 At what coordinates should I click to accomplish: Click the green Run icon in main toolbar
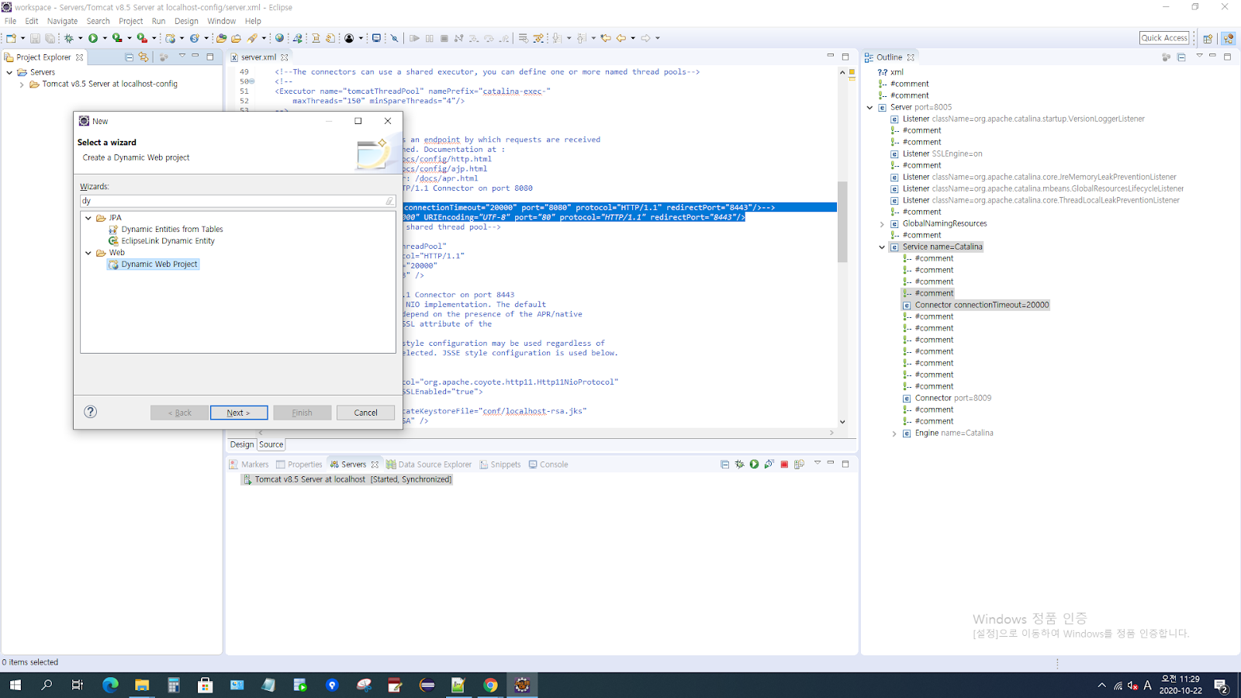point(92,38)
